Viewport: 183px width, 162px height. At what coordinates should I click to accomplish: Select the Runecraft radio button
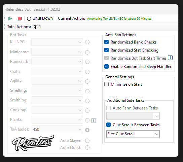87,62
